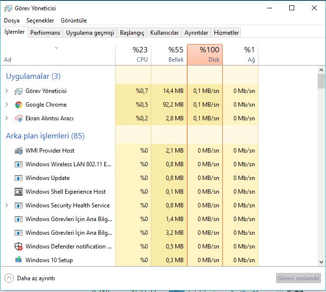Viewport: 326px width, 292px height.
Task: Switch to the Performans tab
Action: click(x=46, y=33)
